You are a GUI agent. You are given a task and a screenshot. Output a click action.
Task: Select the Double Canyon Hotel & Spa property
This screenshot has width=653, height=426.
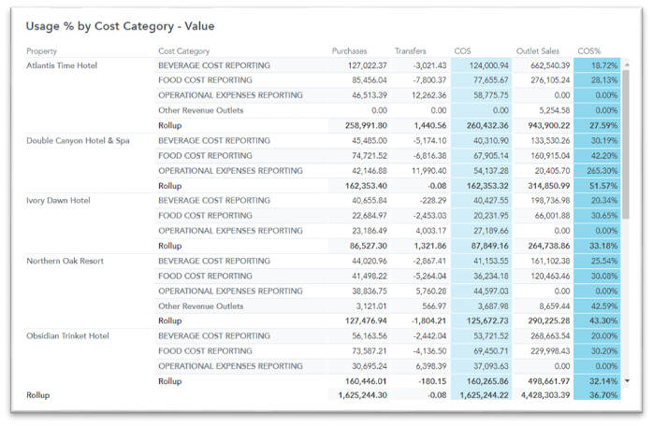78,141
